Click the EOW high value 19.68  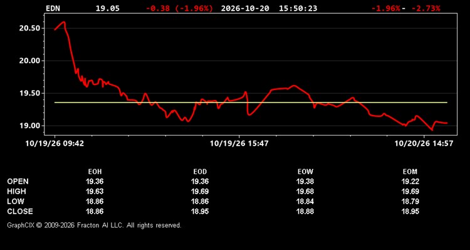305,191
